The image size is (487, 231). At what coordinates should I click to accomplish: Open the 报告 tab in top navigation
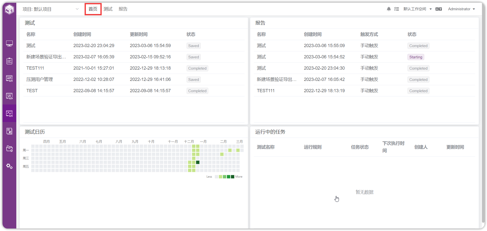coord(123,9)
